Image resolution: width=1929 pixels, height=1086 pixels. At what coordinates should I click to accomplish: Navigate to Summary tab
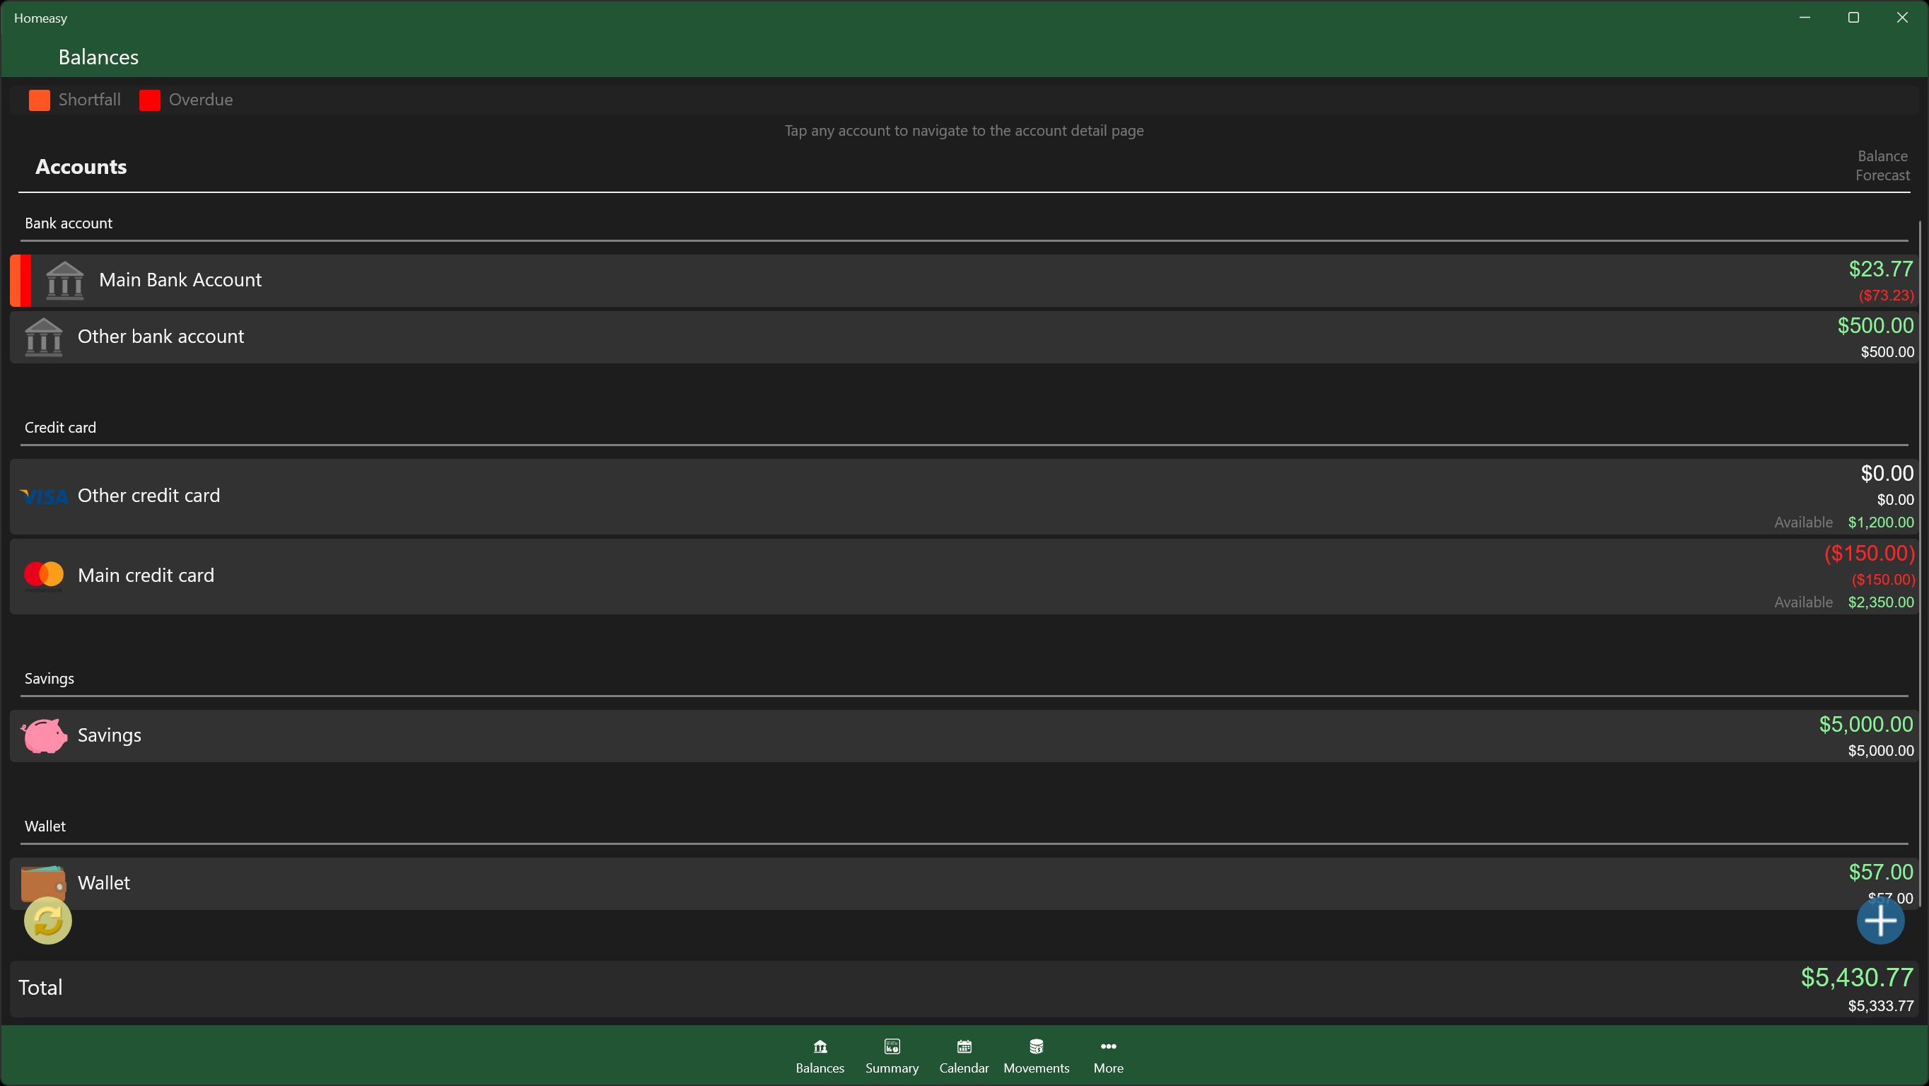[x=892, y=1056]
